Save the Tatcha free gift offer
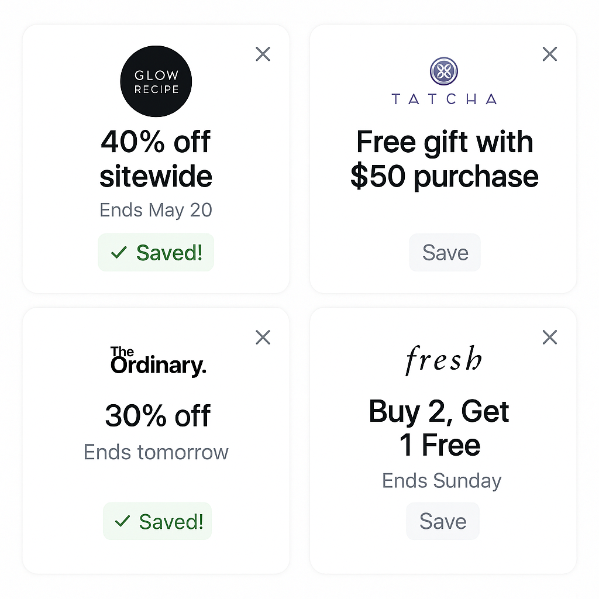The width and height of the screenshot is (599, 599). coord(445,253)
